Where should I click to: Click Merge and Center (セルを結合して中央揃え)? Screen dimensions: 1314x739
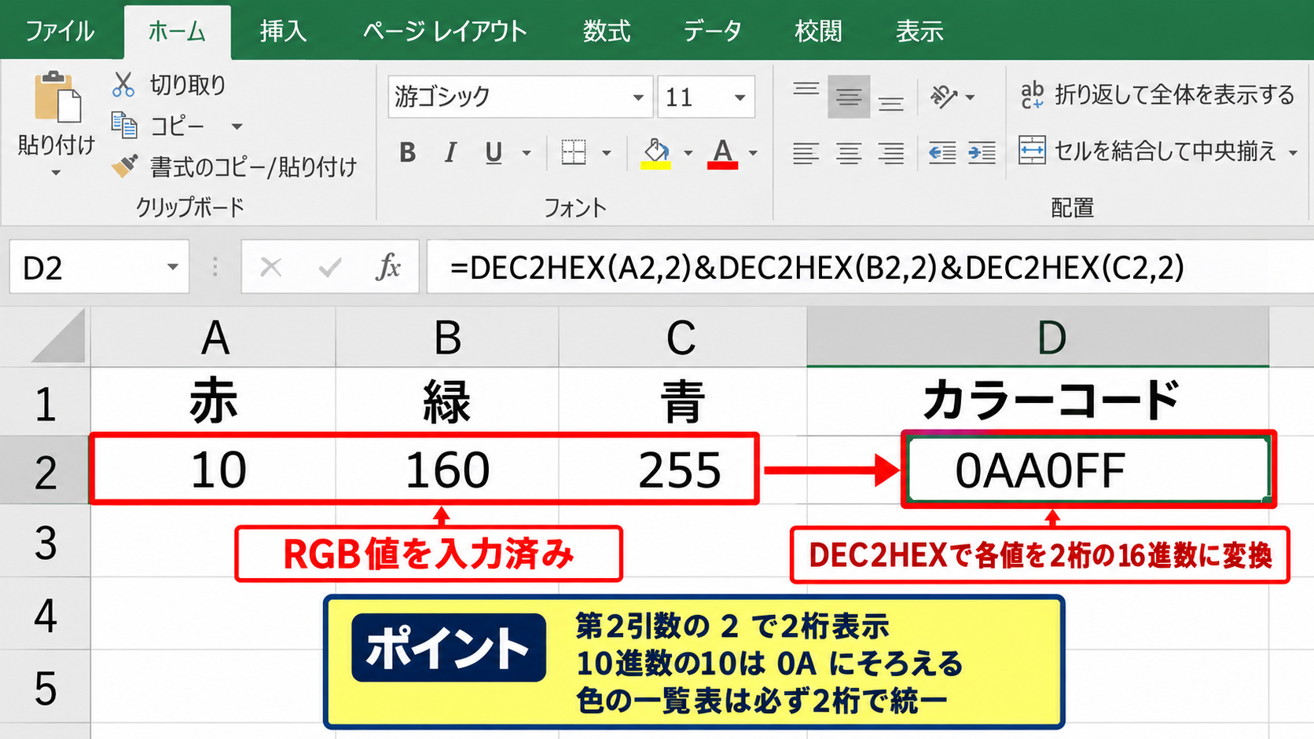tap(1147, 150)
